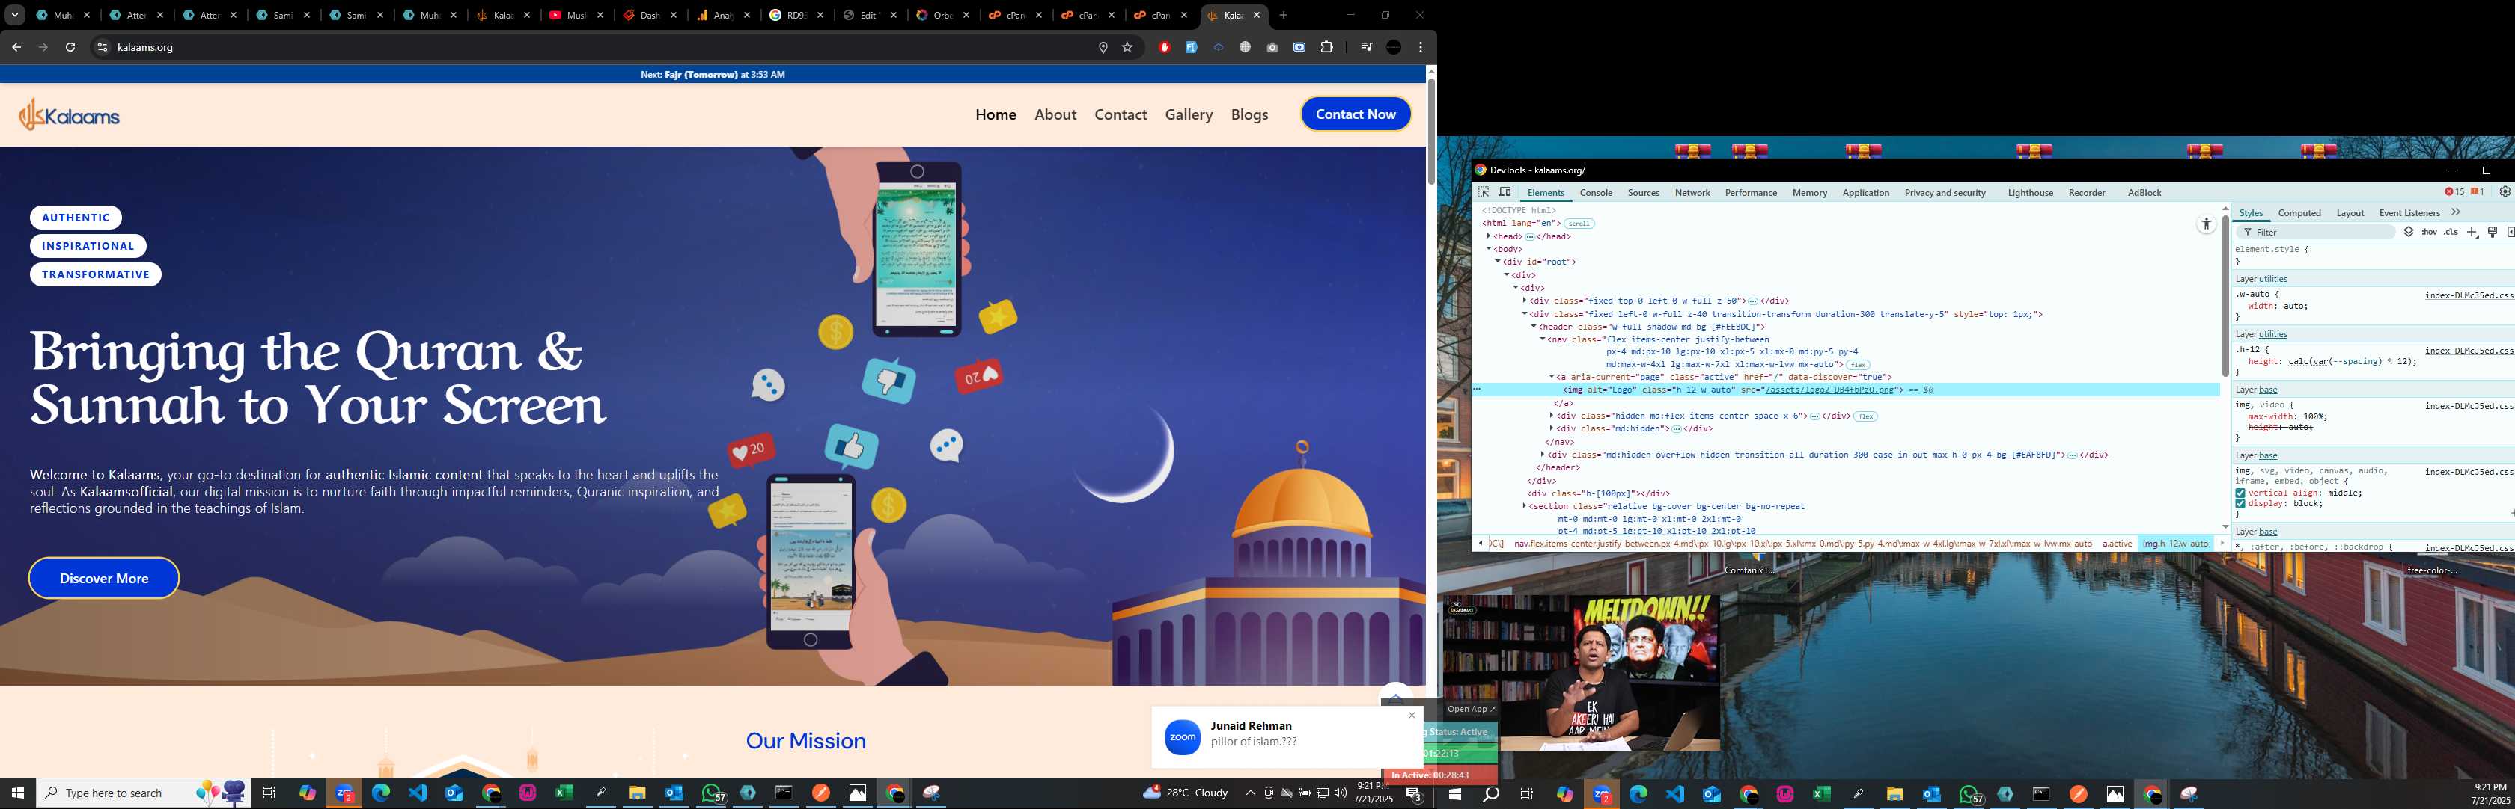Click the new style rule plus icon
2515x809 pixels.
coord(2471,232)
